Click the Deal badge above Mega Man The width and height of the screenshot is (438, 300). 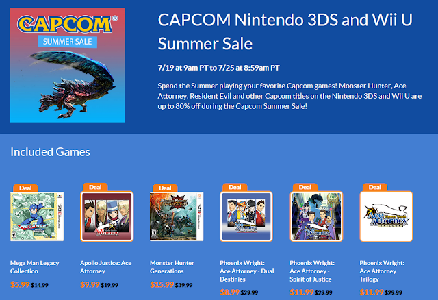(25, 188)
